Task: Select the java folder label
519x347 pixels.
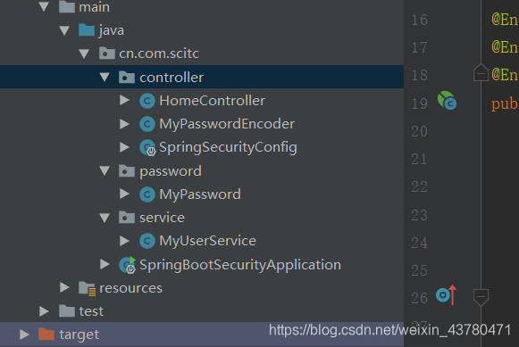Action: (112, 30)
